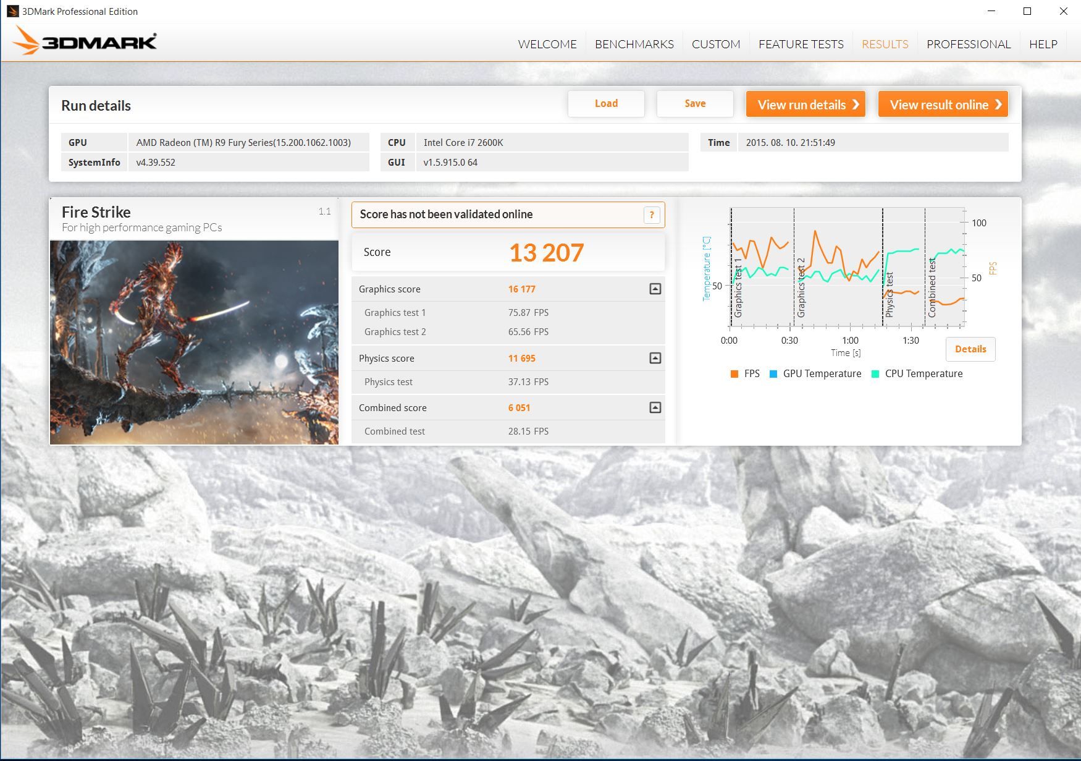Minimize the 3DMark window
The height and width of the screenshot is (761, 1081).
coord(991,11)
